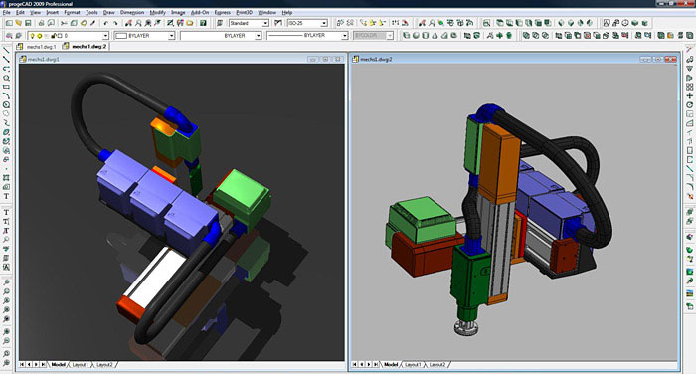This screenshot has width=696, height=374.
Task: Select the Rectangle draw tool
Action: coord(6,87)
